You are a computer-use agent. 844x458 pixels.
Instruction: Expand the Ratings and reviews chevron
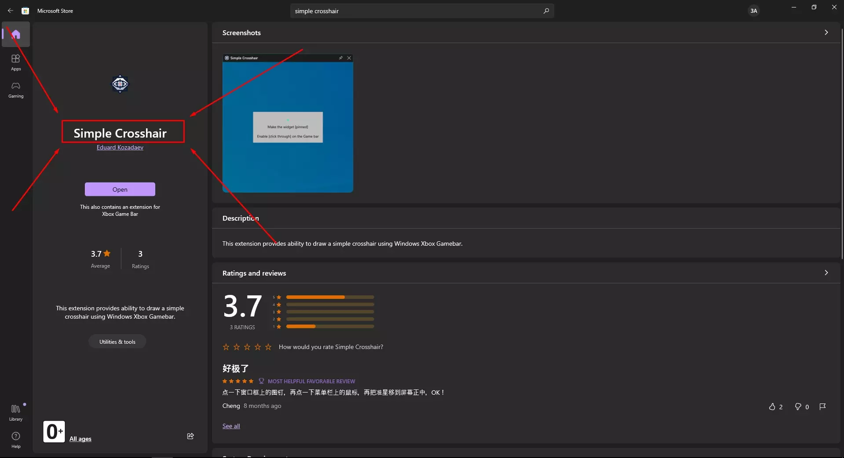(x=826, y=273)
